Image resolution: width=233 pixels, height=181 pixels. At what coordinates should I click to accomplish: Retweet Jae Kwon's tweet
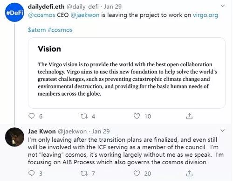84,174
